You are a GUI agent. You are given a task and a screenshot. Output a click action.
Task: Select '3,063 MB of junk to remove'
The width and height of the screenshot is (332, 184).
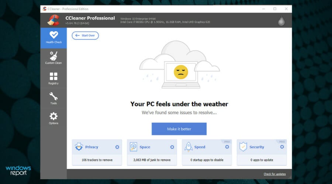point(152,160)
